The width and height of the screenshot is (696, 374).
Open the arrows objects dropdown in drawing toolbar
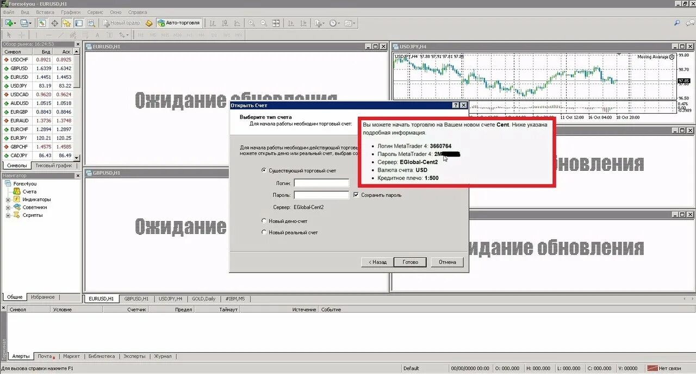click(123, 35)
